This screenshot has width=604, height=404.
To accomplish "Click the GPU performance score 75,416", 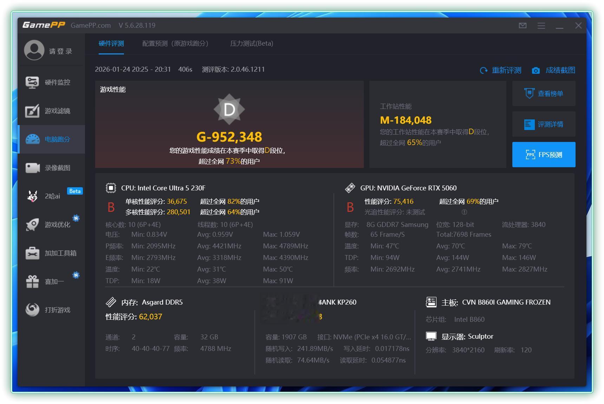I will pyautogui.click(x=403, y=201).
